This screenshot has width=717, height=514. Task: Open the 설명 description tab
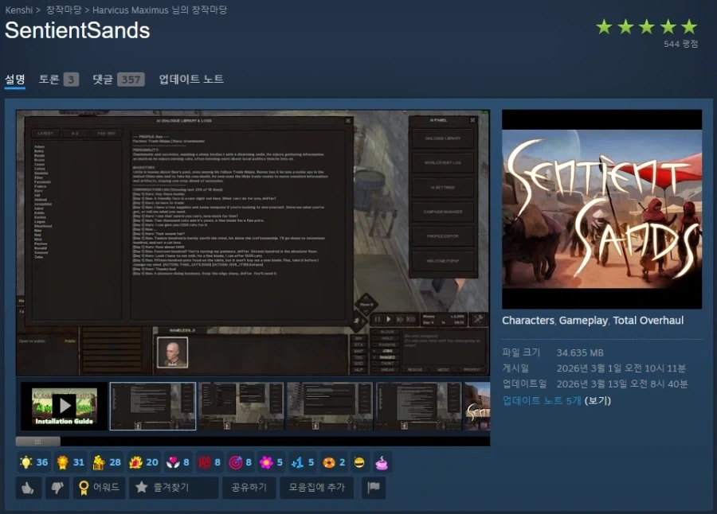pos(15,80)
